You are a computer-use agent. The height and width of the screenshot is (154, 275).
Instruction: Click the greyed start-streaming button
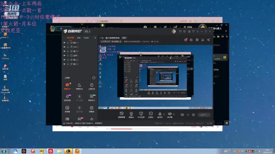[204, 115]
